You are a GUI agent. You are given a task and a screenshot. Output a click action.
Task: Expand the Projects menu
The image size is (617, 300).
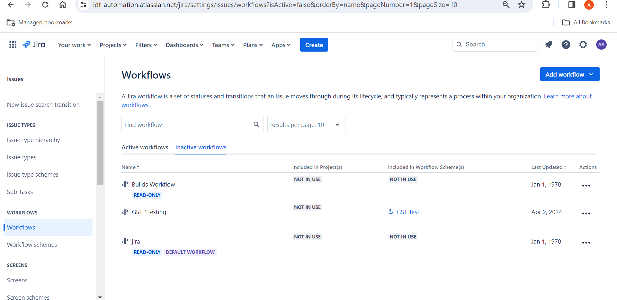[x=112, y=45]
